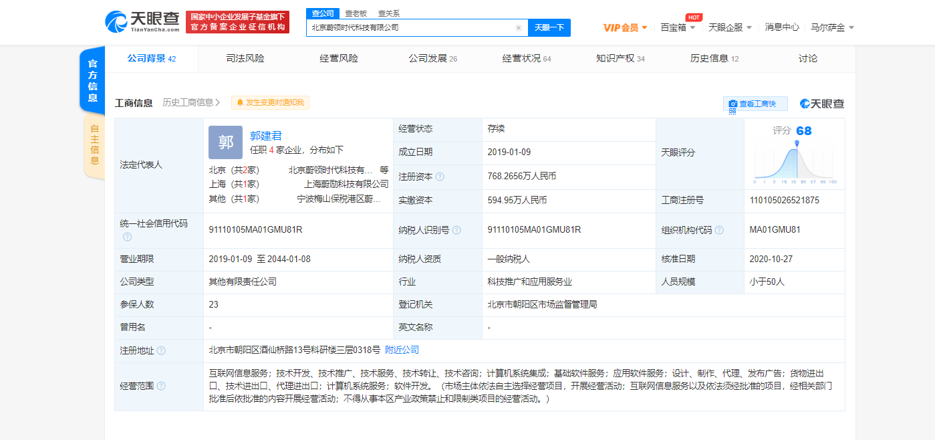935x440 pixels.
Task: Select the 自主信息 side tab
Action: pyautogui.click(x=94, y=146)
